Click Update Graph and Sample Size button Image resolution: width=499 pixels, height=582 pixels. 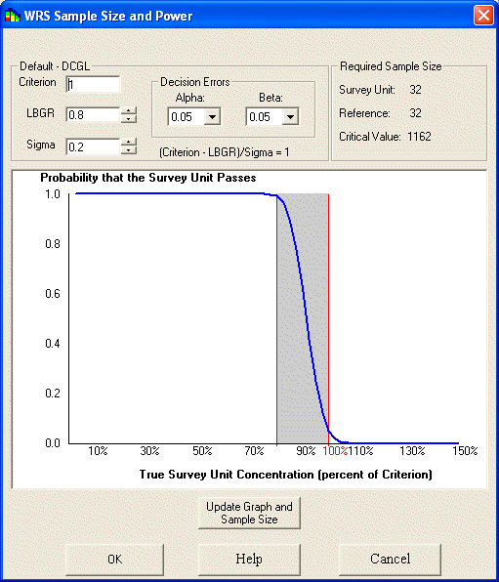coord(249,513)
